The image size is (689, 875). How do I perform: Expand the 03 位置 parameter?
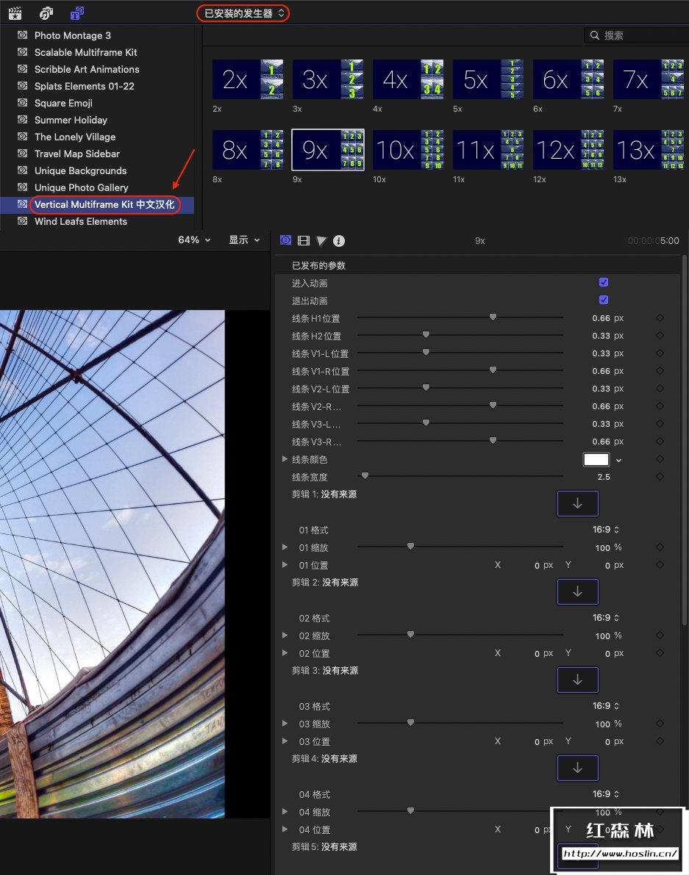pyautogui.click(x=285, y=741)
